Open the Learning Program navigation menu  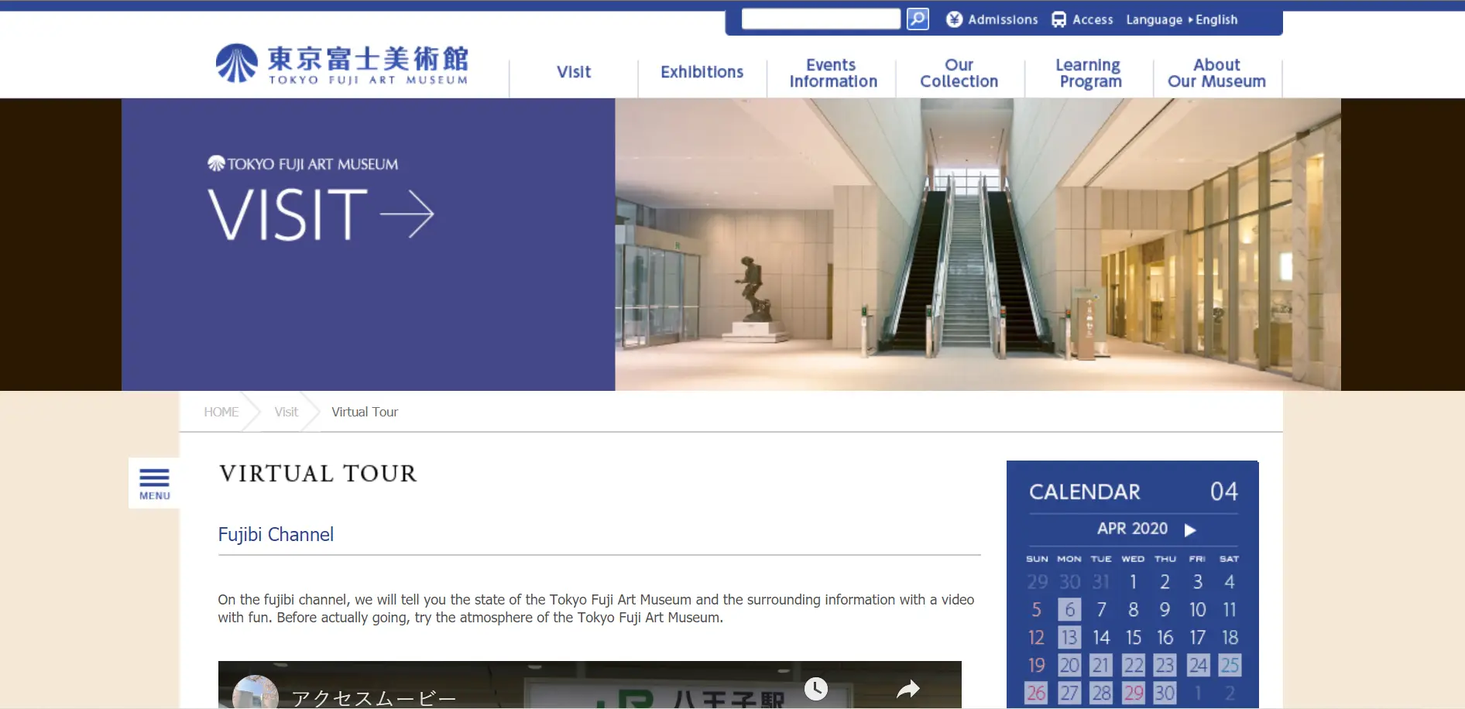click(1089, 73)
